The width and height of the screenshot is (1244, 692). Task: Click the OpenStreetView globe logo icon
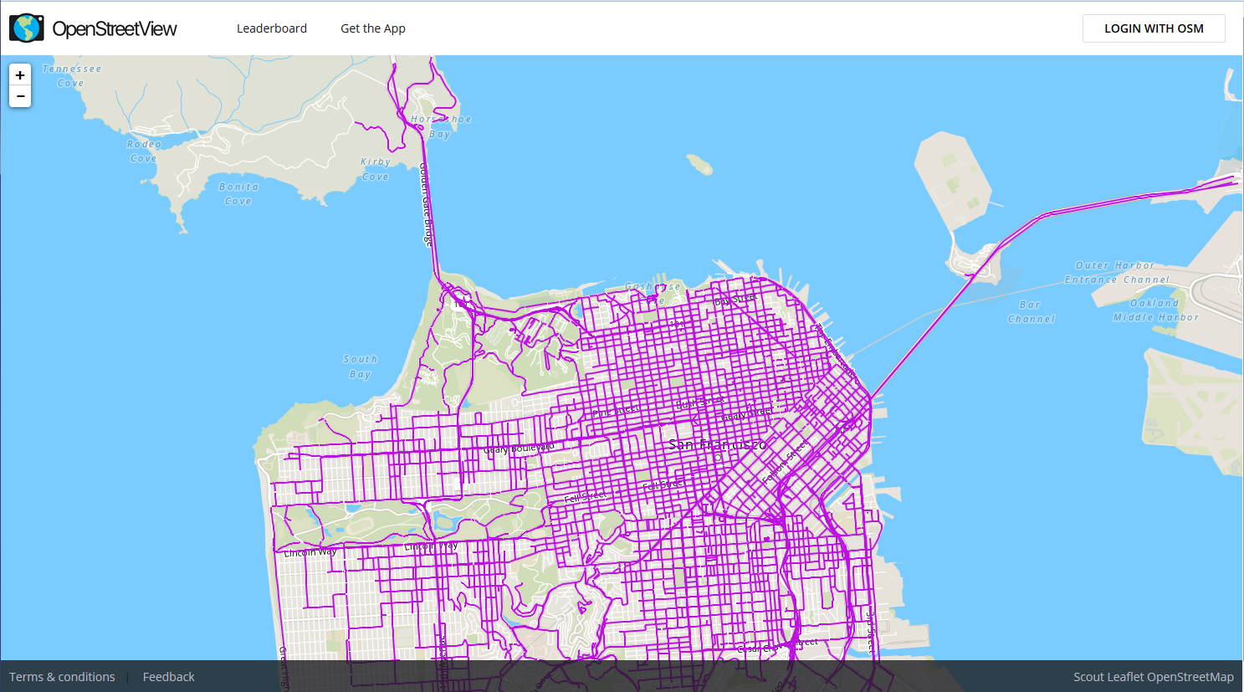tap(27, 28)
